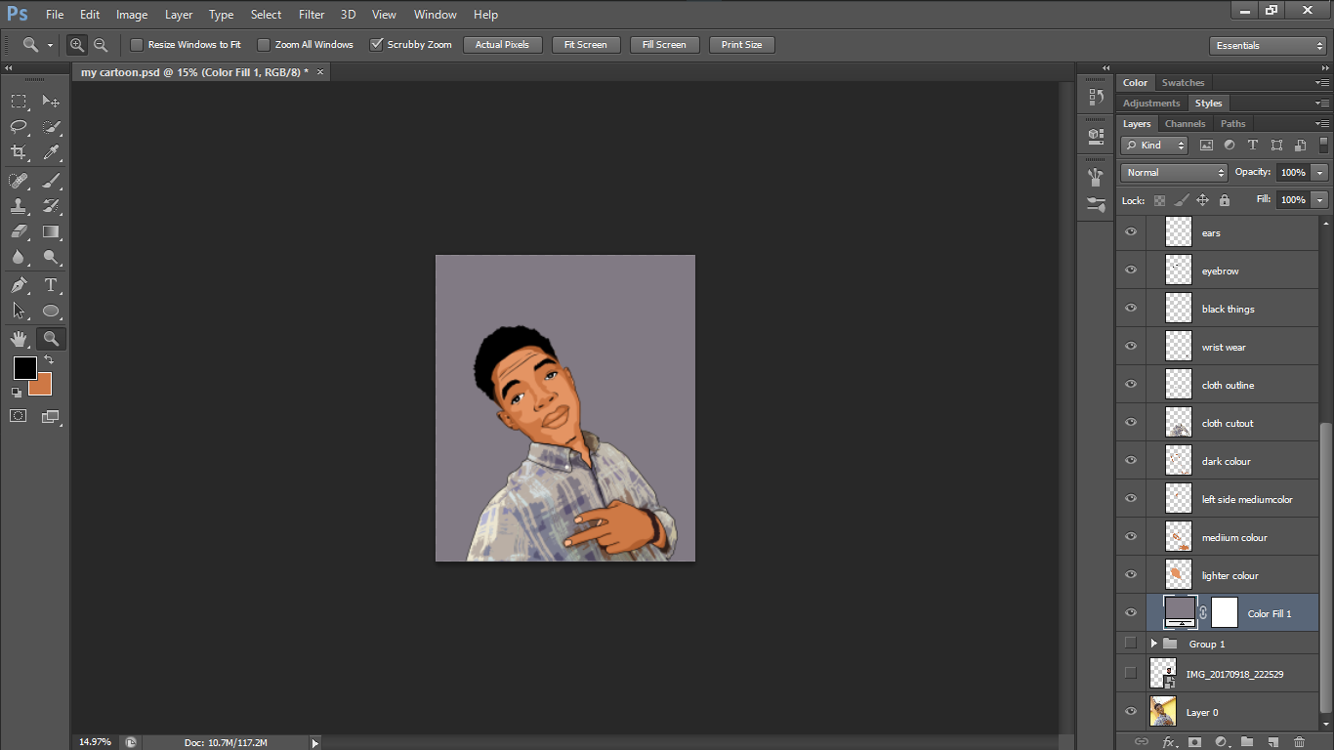Show the IMG_20170918_222529 layer

(x=1131, y=673)
